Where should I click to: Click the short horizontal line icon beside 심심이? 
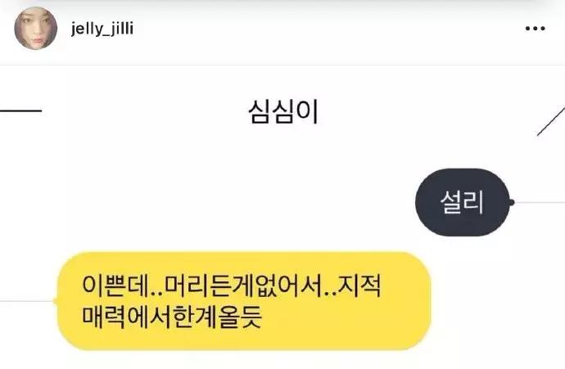pos(21,110)
